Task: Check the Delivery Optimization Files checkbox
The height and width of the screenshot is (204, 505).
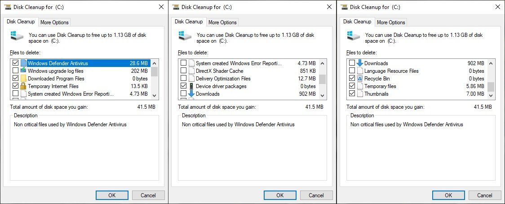Action: pyautogui.click(x=183, y=79)
